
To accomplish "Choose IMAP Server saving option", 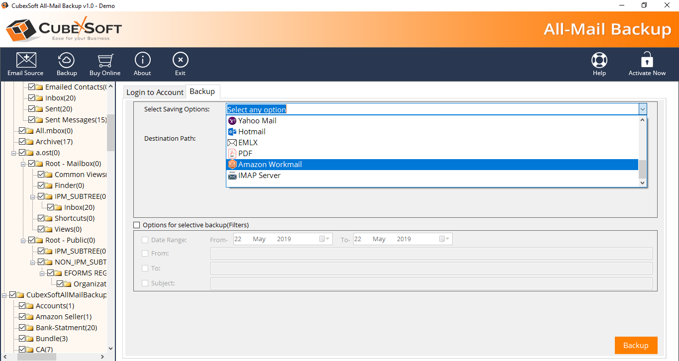I will (x=432, y=175).
